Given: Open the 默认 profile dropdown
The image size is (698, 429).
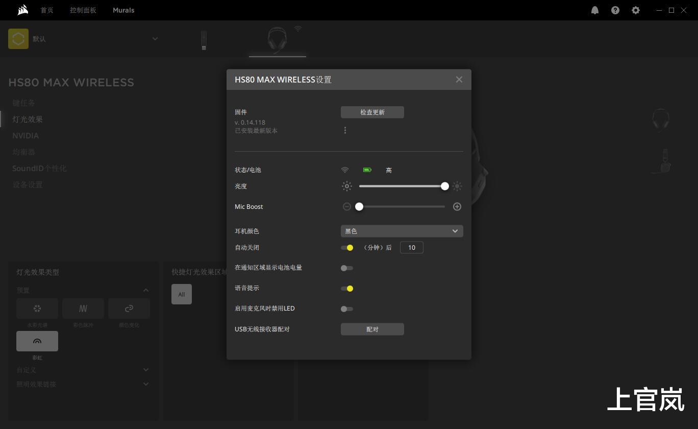Looking at the screenshot, I should click(84, 39).
